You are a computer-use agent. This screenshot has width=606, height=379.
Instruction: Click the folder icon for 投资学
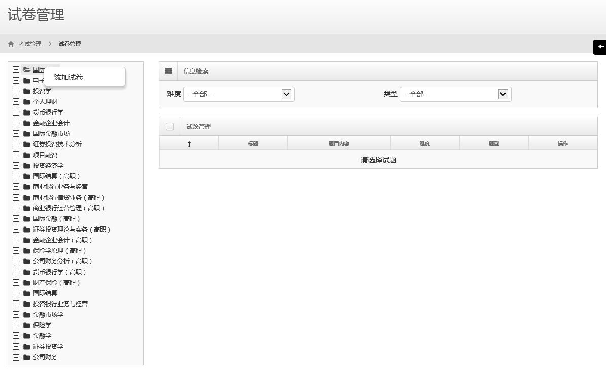click(x=27, y=91)
